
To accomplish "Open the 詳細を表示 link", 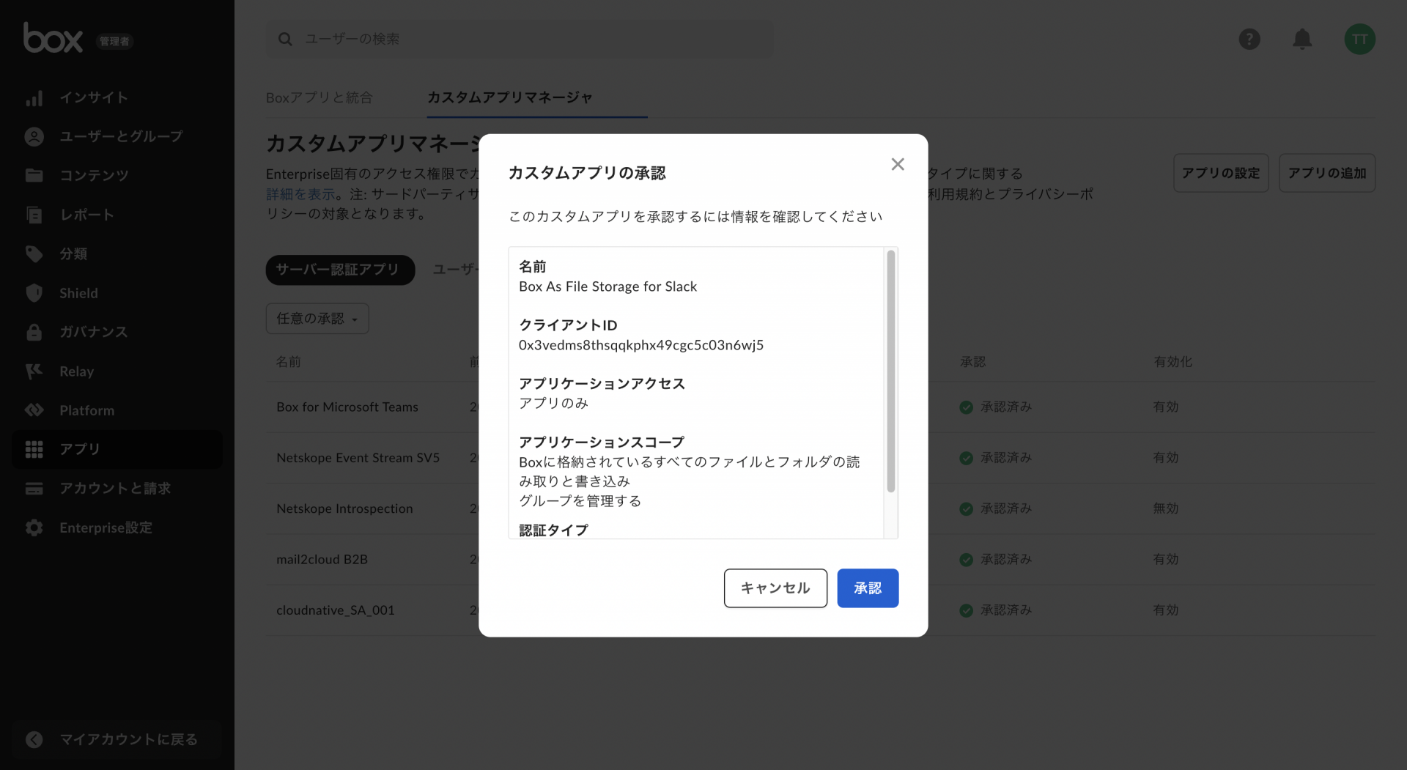I will 300,193.
